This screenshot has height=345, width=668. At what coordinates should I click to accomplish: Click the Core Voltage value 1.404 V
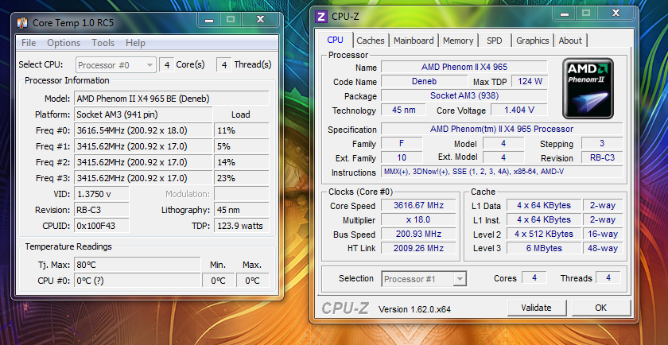tap(518, 110)
